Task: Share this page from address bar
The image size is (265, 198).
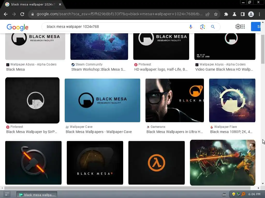Action: (x=208, y=14)
